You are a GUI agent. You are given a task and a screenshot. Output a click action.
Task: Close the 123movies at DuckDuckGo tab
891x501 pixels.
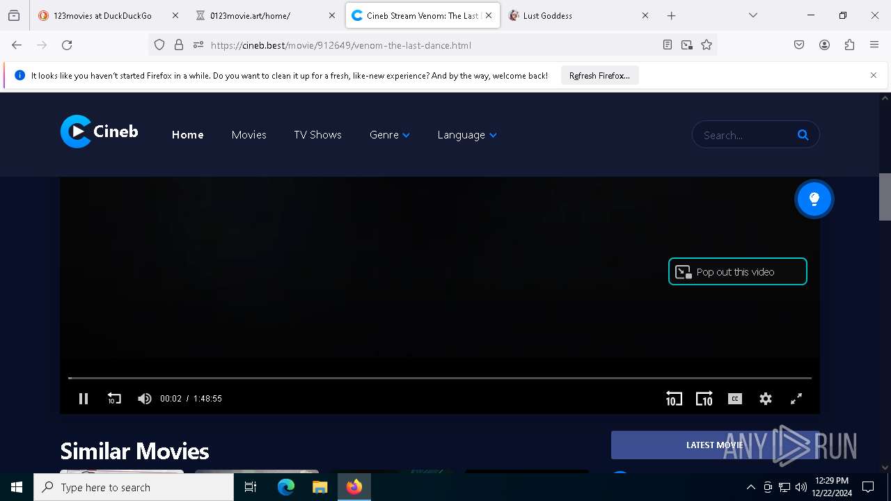pyautogui.click(x=175, y=15)
